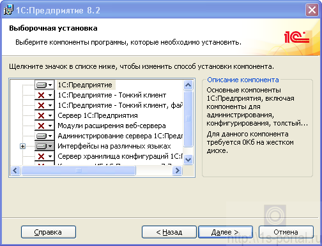
Task: Click the installer icon in title bar
Action: tap(8, 10)
